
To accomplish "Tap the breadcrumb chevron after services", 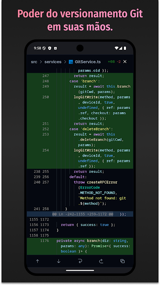I will pos(65,62).
